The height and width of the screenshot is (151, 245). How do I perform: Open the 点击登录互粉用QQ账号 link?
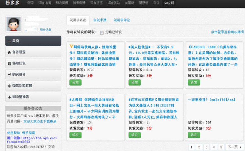point(227,32)
